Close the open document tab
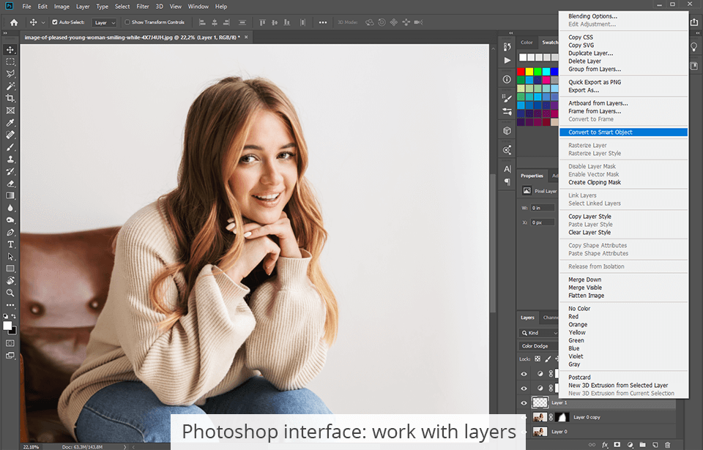The height and width of the screenshot is (450, 703). tap(246, 37)
